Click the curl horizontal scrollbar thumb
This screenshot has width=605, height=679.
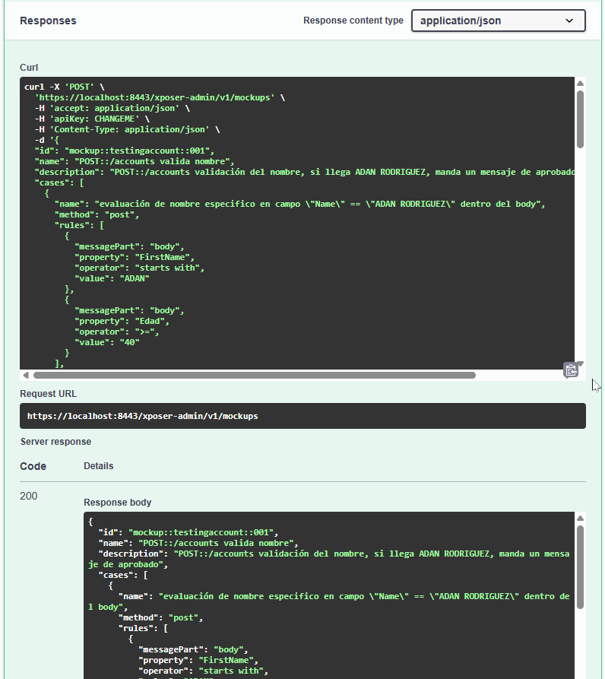(254, 375)
